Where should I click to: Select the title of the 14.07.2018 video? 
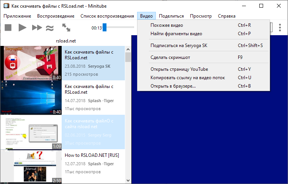(89, 90)
